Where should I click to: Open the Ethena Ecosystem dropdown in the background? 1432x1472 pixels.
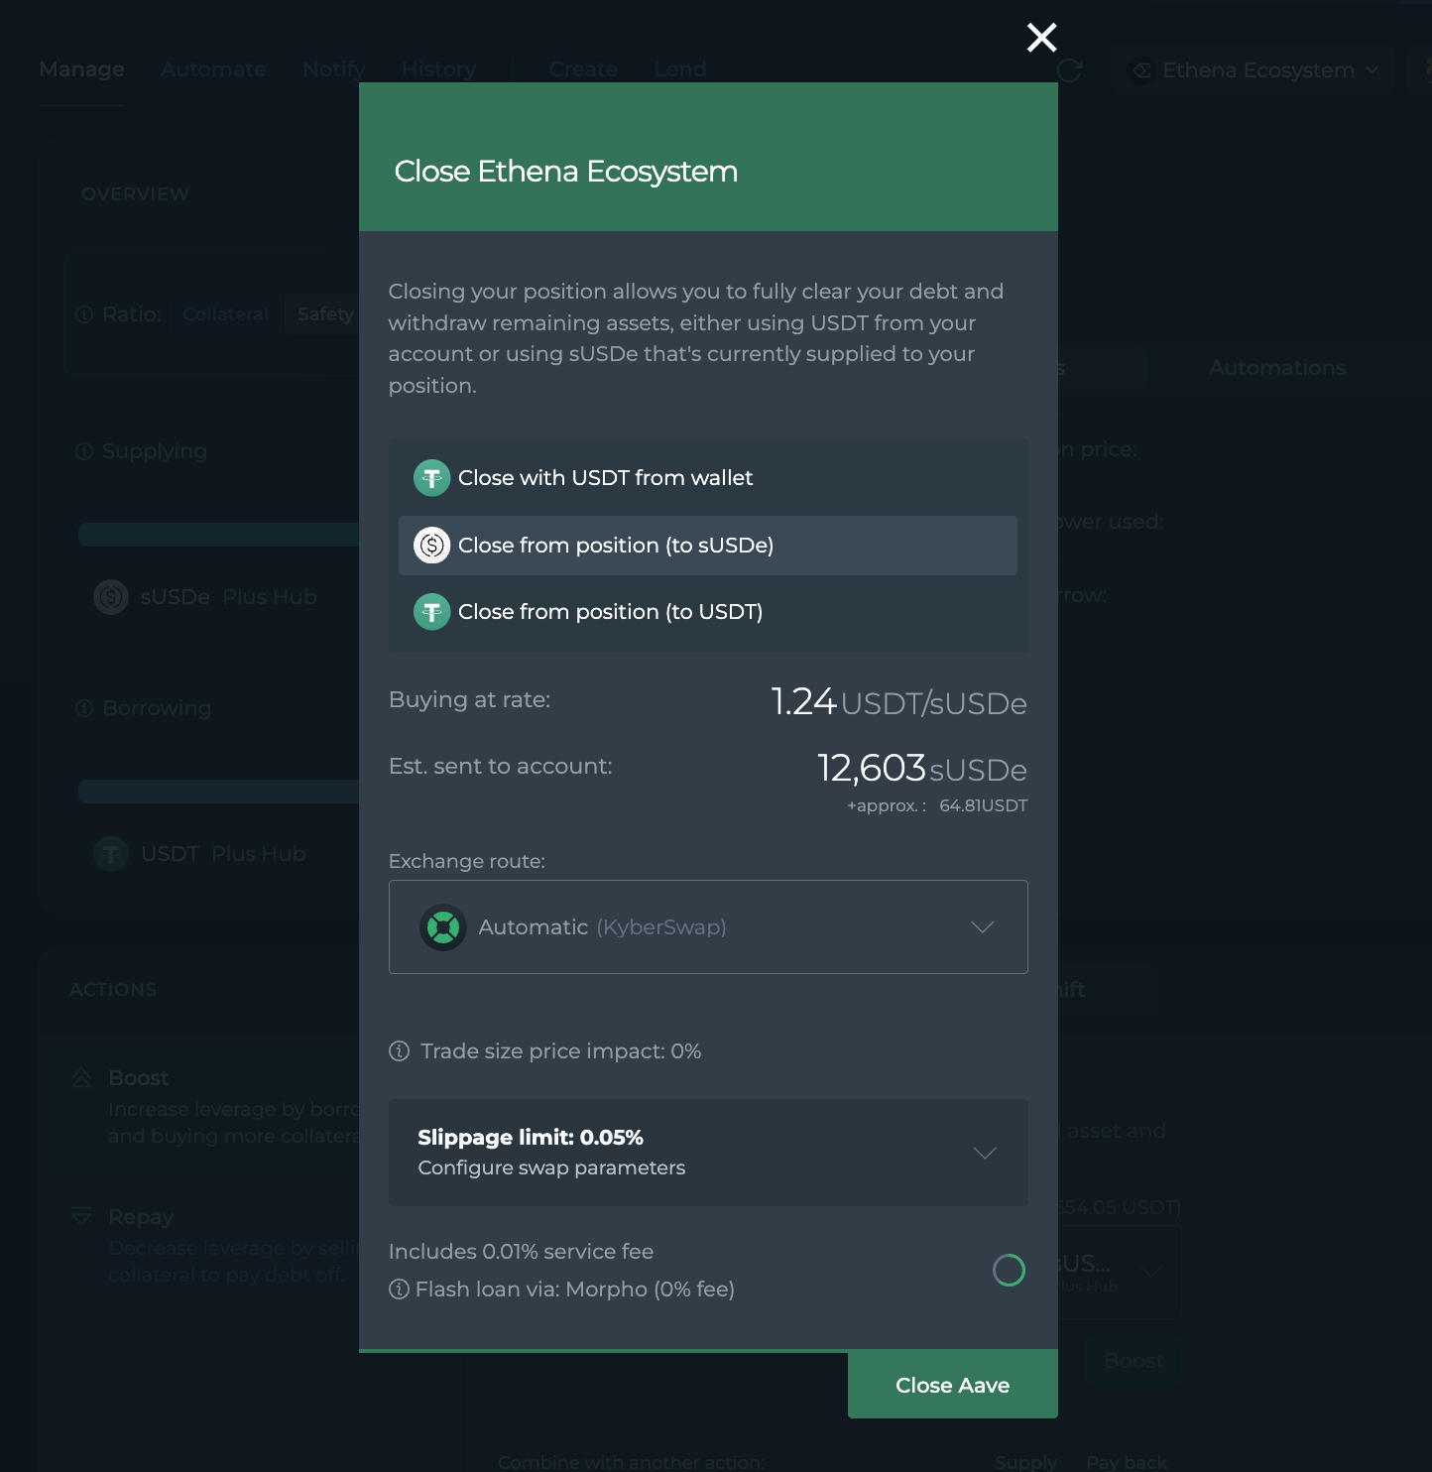pyautogui.click(x=1254, y=70)
